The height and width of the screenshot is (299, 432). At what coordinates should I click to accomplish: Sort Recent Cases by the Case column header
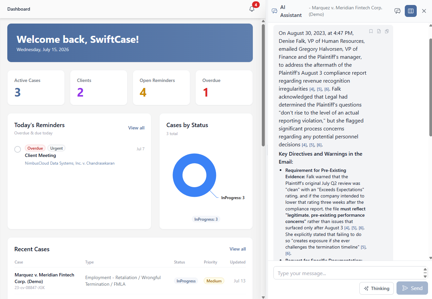[x=19, y=262]
